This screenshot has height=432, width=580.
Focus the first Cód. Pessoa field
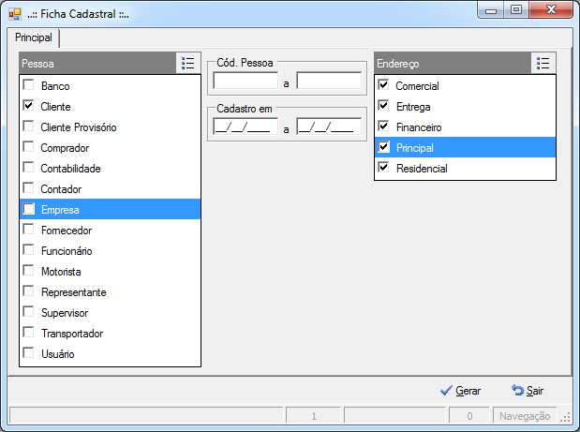pyautogui.click(x=245, y=81)
